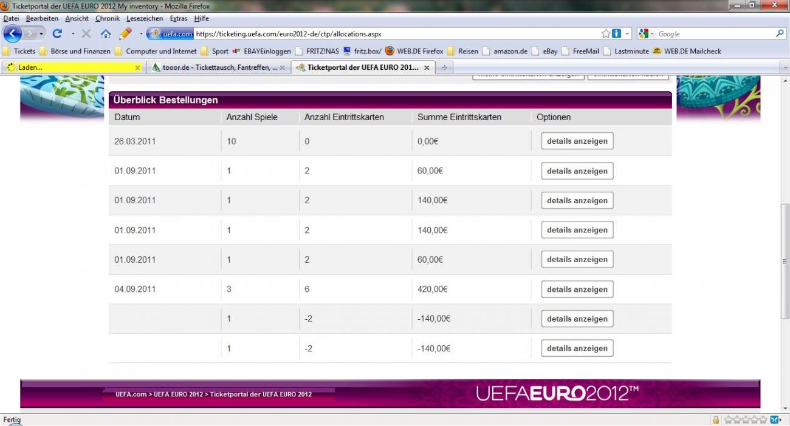Screen dimensions: 790x426
Task: Reload the page with the refresh icon
Action: click(57, 34)
